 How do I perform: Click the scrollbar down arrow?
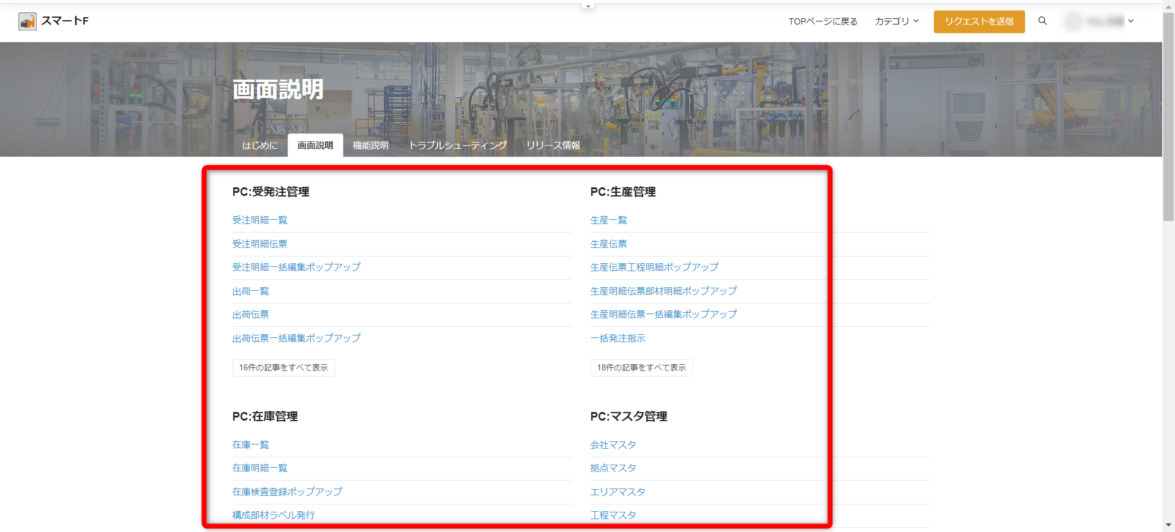(x=1168, y=525)
